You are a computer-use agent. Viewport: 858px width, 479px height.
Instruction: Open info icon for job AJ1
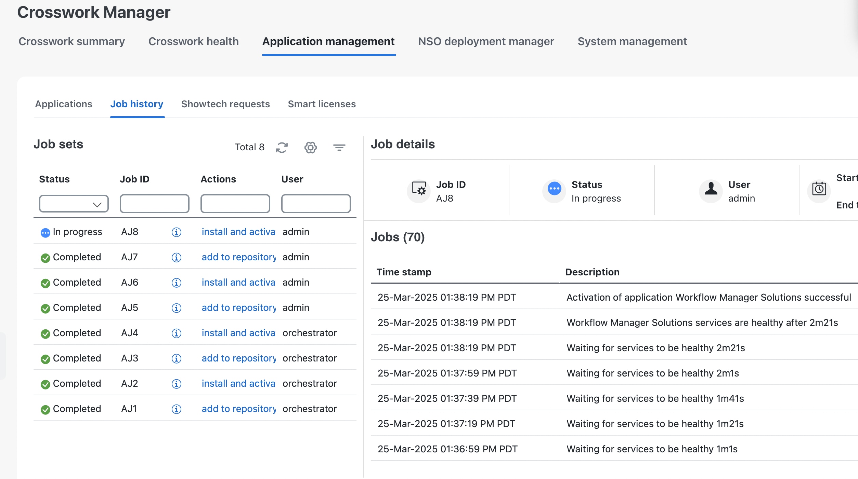177,409
